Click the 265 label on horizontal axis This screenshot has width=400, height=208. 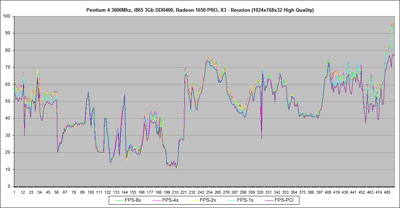pyautogui.click(x=217, y=193)
